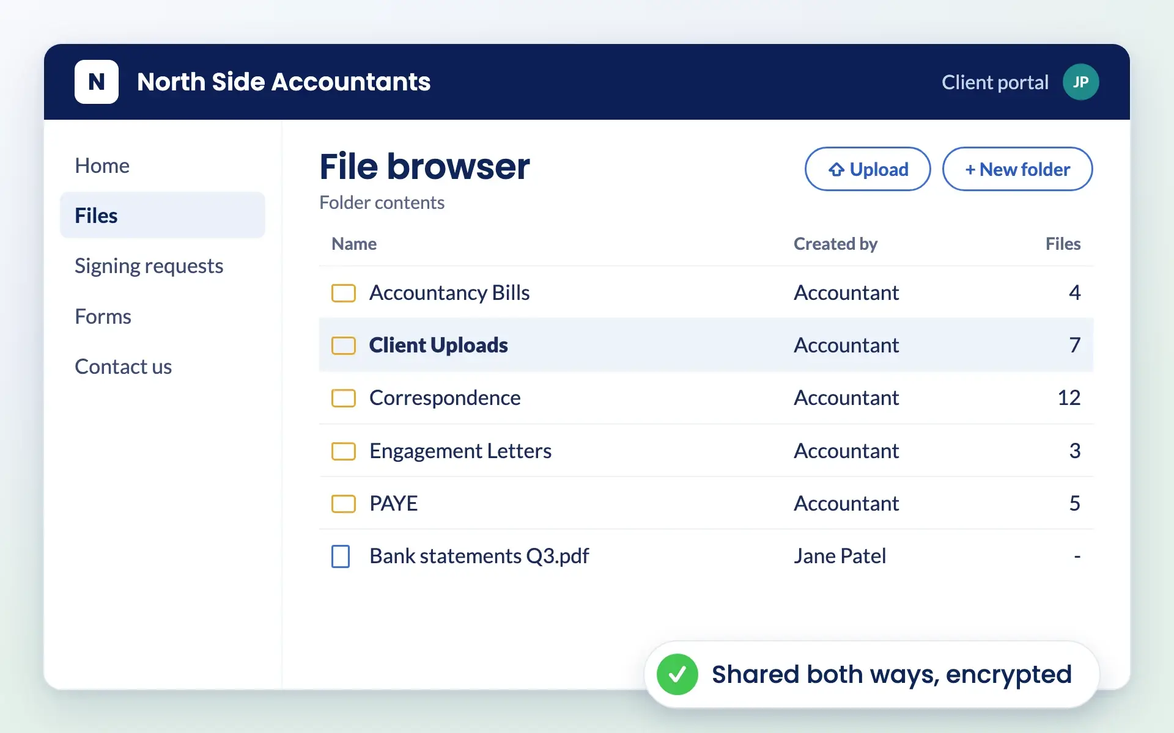Open the JP user avatar
The image size is (1174, 733).
click(1080, 82)
